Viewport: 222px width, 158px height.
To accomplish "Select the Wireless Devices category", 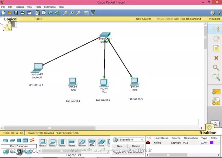I will [x=25, y=140].
